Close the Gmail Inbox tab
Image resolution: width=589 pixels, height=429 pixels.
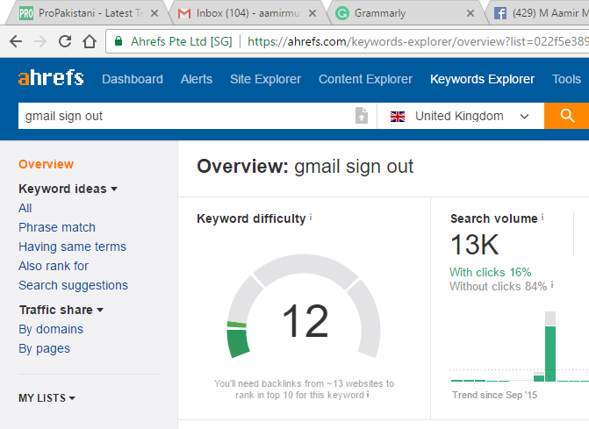pos(312,13)
